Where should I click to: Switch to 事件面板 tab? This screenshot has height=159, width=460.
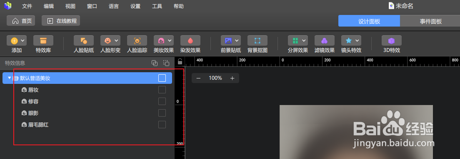coord(430,21)
